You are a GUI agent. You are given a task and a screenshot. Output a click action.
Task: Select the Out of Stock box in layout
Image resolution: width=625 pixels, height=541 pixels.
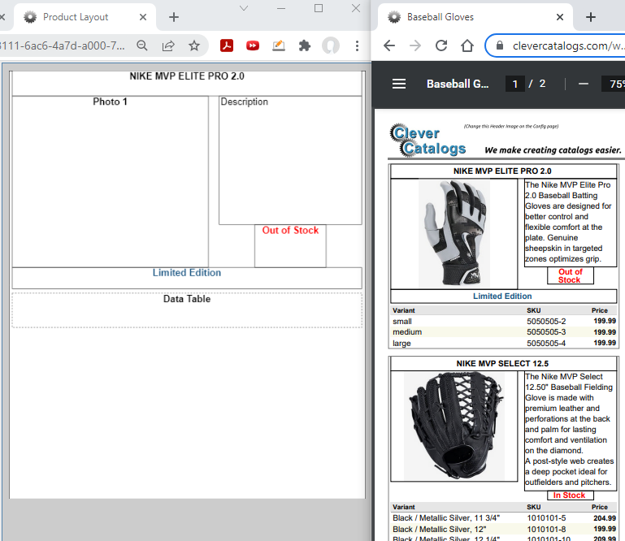290,246
